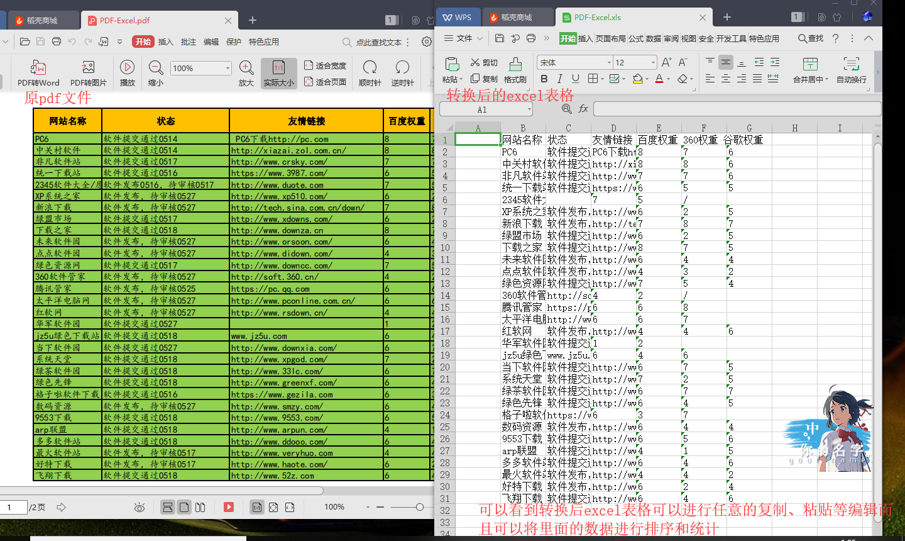Open a new tab in the spreadsheet window
This screenshot has width=905, height=541.
727,17
